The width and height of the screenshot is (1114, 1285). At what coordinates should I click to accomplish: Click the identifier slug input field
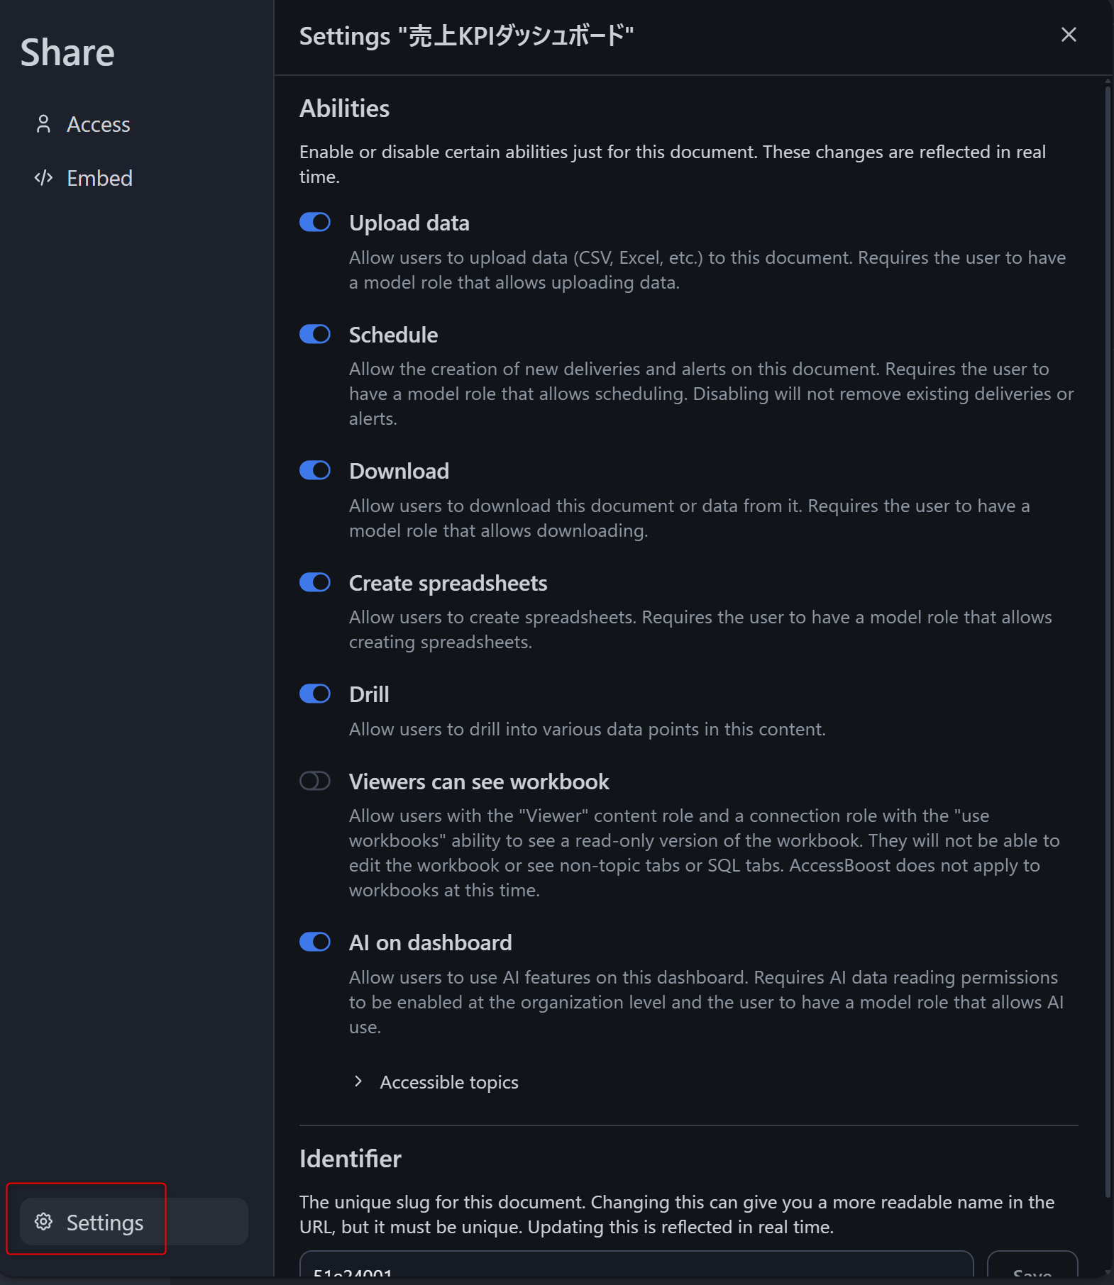[636, 1269]
